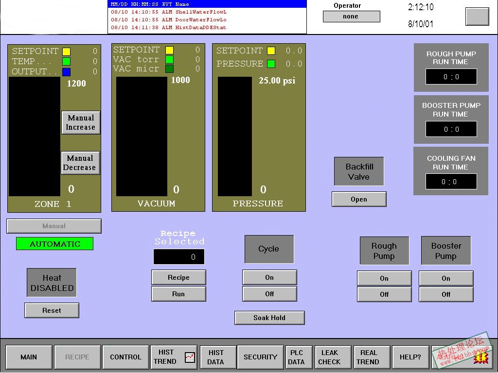Turn the Booster Pump On
This screenshot has height=373, width=498.
pyautogui.click(x=446, y=278)
